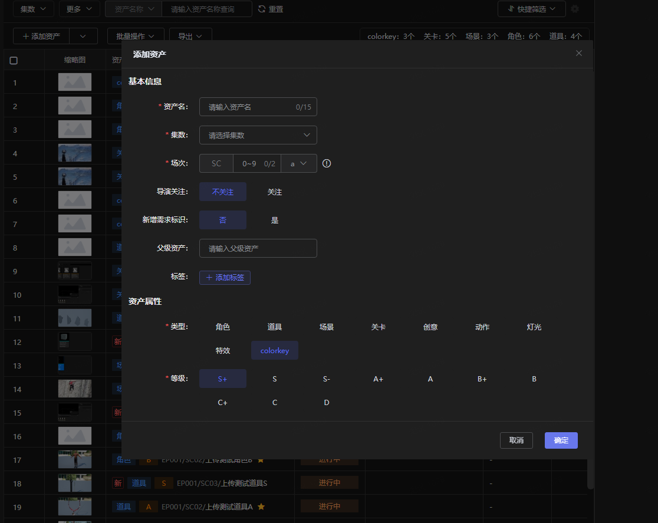
Task: Click the 资产名 input field
Action: click(x=258, y=107)
